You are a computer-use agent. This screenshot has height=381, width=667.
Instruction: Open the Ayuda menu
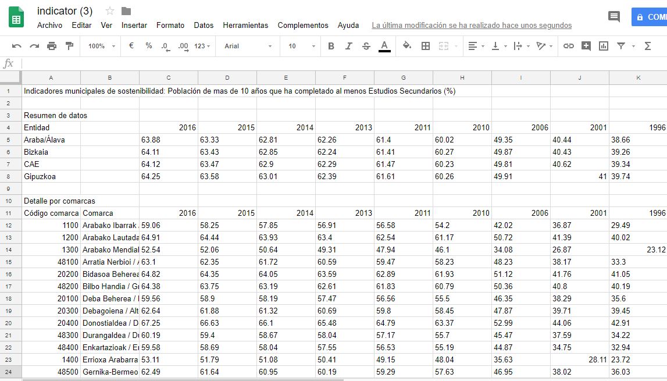coord(348,25)
